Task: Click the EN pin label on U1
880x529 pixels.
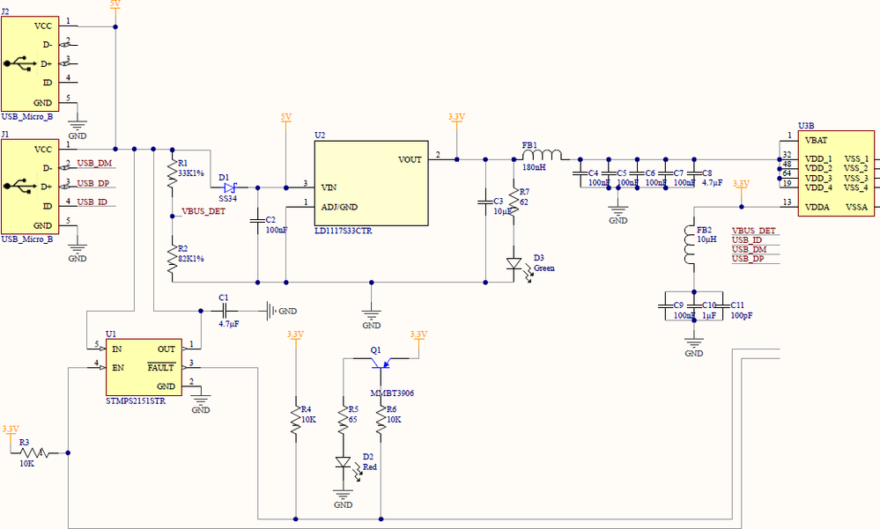Action: [x=118, y=368]
